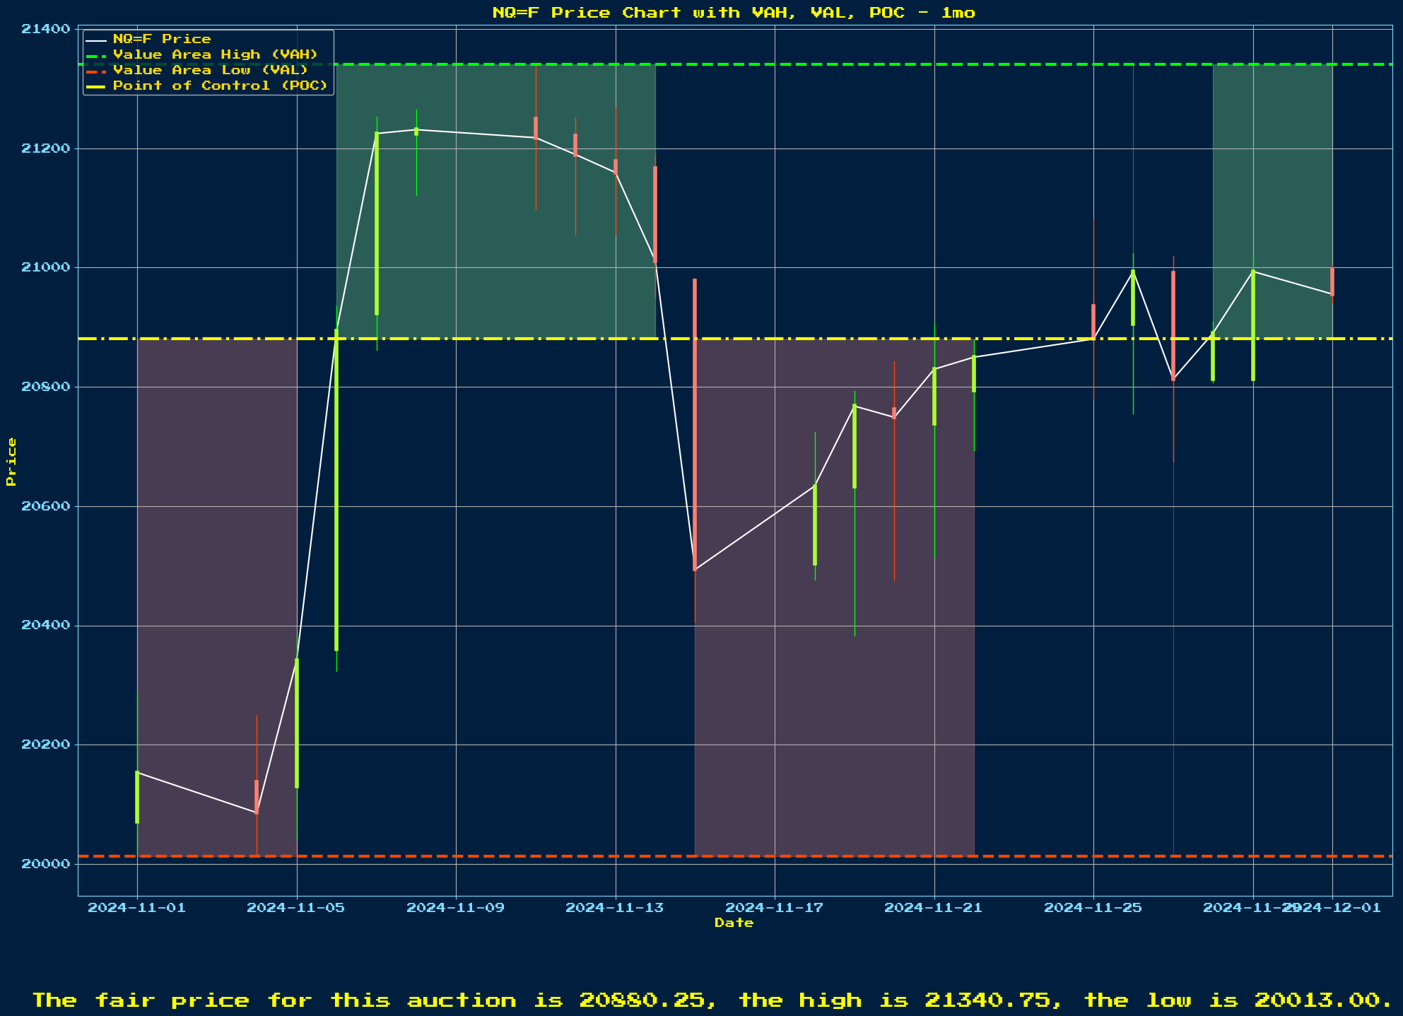The width and height of the screenshot is (1403, 1016).
Task: Click the tall red candlestick near 2024-11-15
Action: (695, 424)
